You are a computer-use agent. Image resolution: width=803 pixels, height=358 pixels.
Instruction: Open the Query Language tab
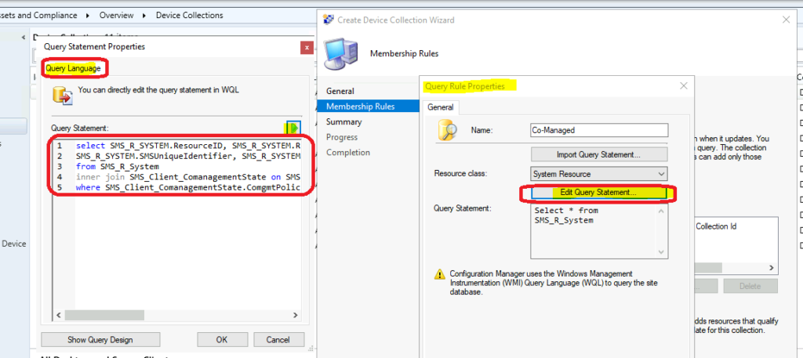(x=74, y=68)
